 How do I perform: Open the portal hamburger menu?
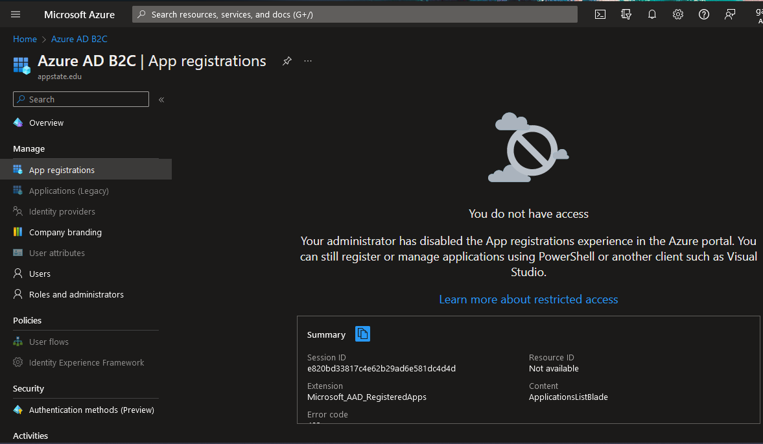(x=16, y=15)
